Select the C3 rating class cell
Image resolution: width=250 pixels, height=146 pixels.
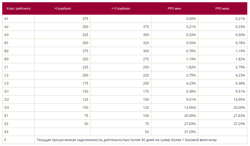click(7, 83)
